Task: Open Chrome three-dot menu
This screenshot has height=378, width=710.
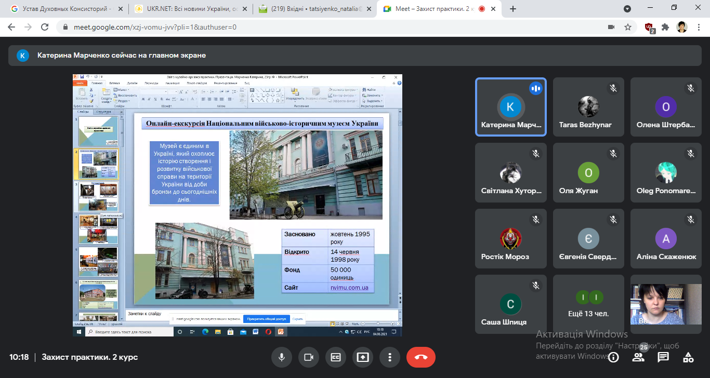Action: click(698, 27)
